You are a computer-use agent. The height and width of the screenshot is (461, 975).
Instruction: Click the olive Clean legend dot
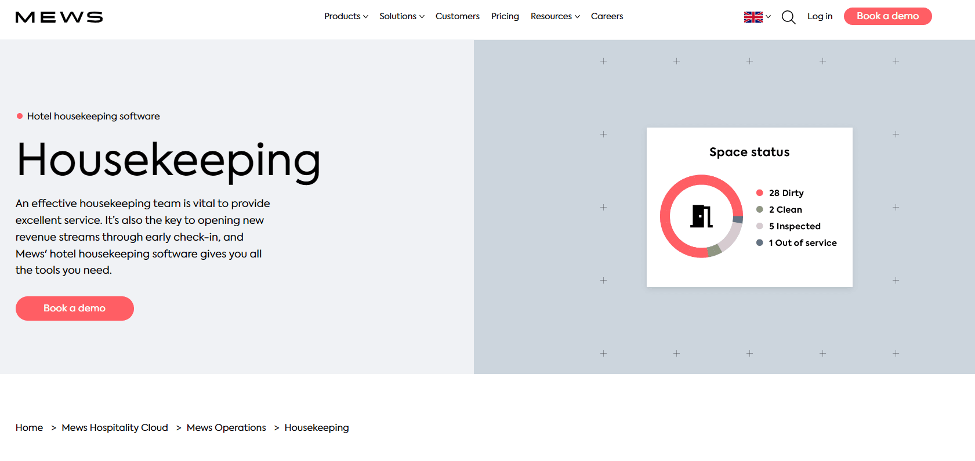(759, 209)
